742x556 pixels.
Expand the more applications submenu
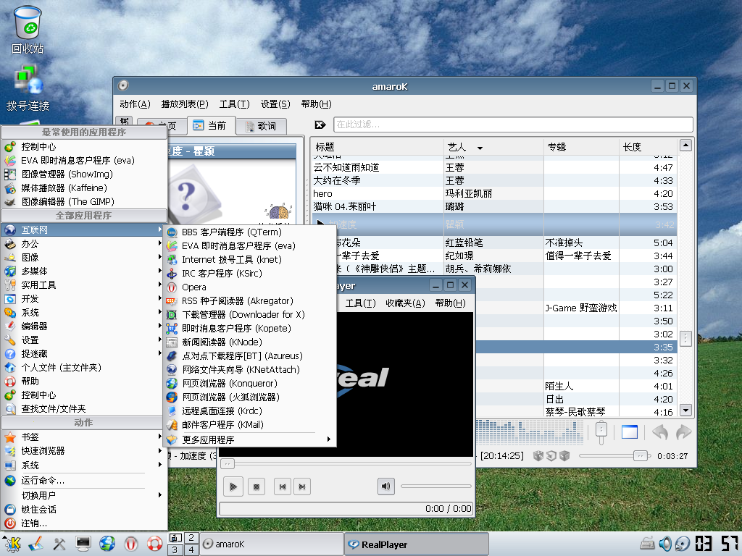(249, 439)
